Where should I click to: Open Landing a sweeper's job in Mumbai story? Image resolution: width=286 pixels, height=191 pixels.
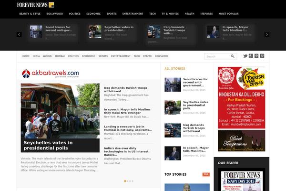[x=128, y=128]
